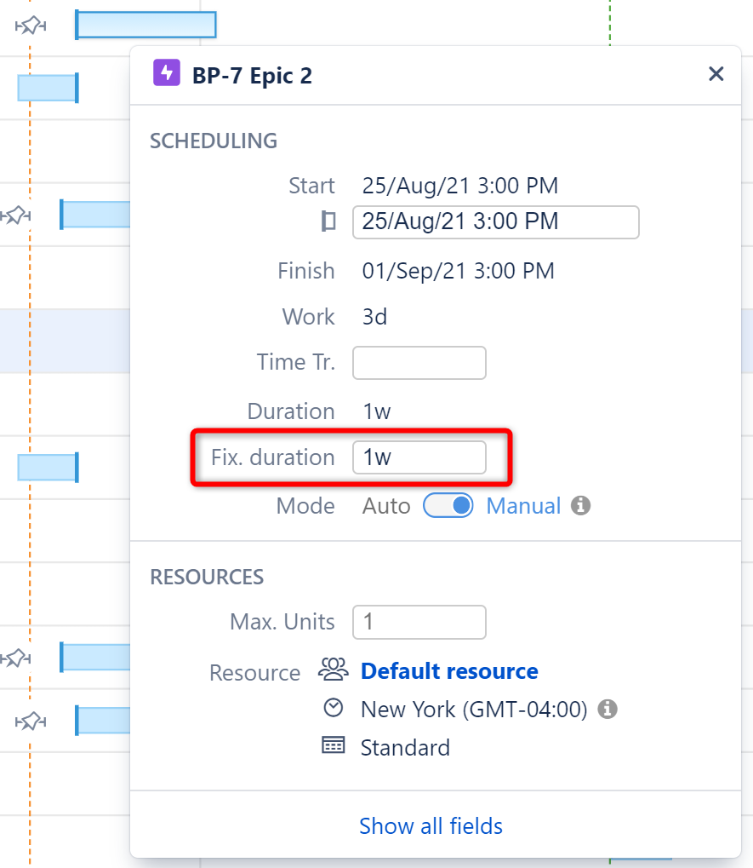Screen dimensions: 753x868
Task: Click the purple Epic type icon beside BP-7
Action: 167,73
